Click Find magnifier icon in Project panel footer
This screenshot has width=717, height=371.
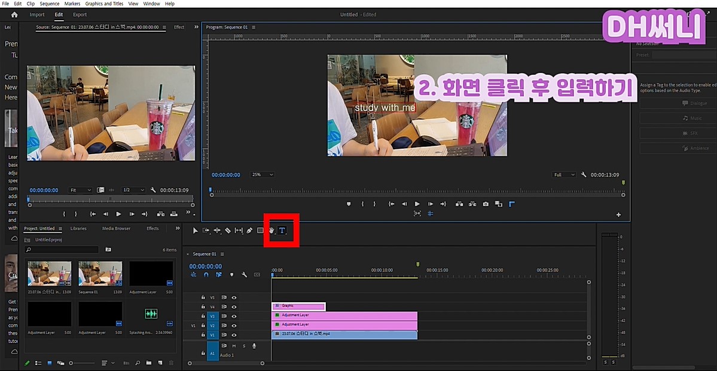[138, 363]
